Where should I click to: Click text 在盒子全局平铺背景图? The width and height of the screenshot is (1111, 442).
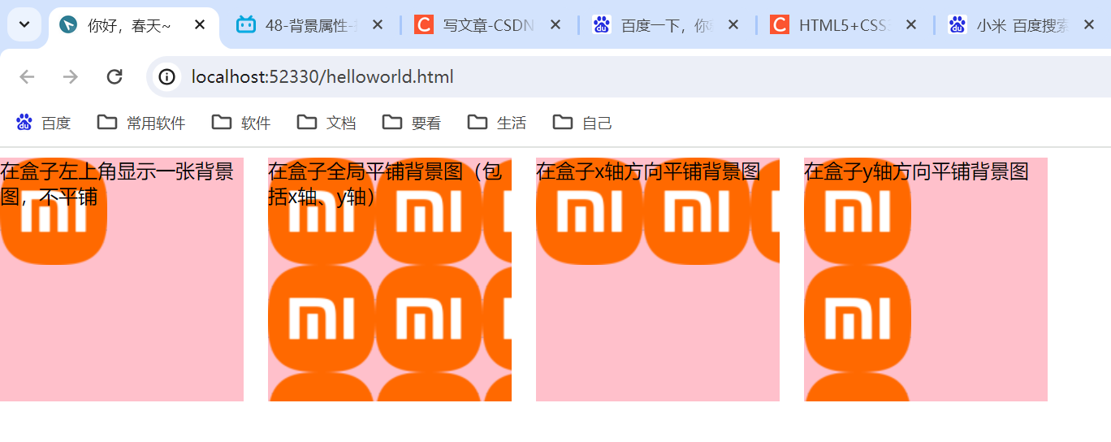365,171
